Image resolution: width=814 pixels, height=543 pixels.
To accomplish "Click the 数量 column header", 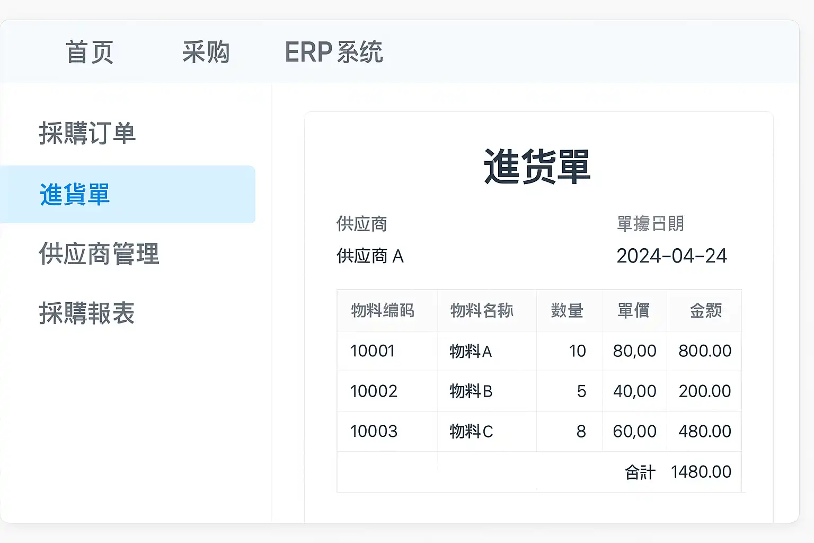I will [567, 310].
